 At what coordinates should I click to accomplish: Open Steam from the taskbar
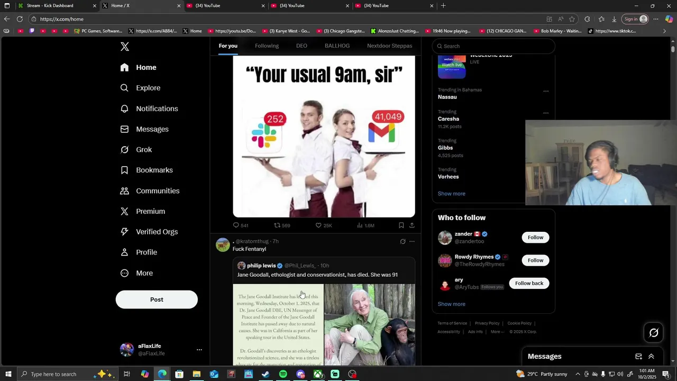266,374
